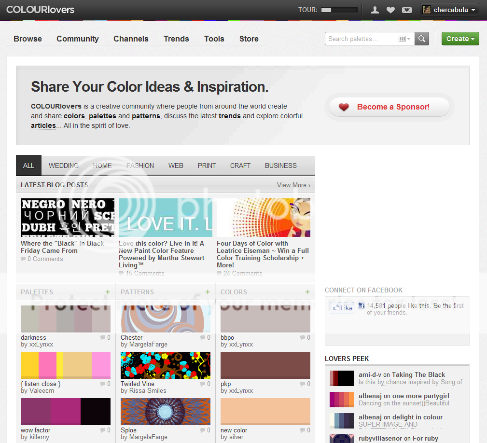Open one more partygirl Lovers Peek thumbnail

pyautogui.click(x=342, y=400)
